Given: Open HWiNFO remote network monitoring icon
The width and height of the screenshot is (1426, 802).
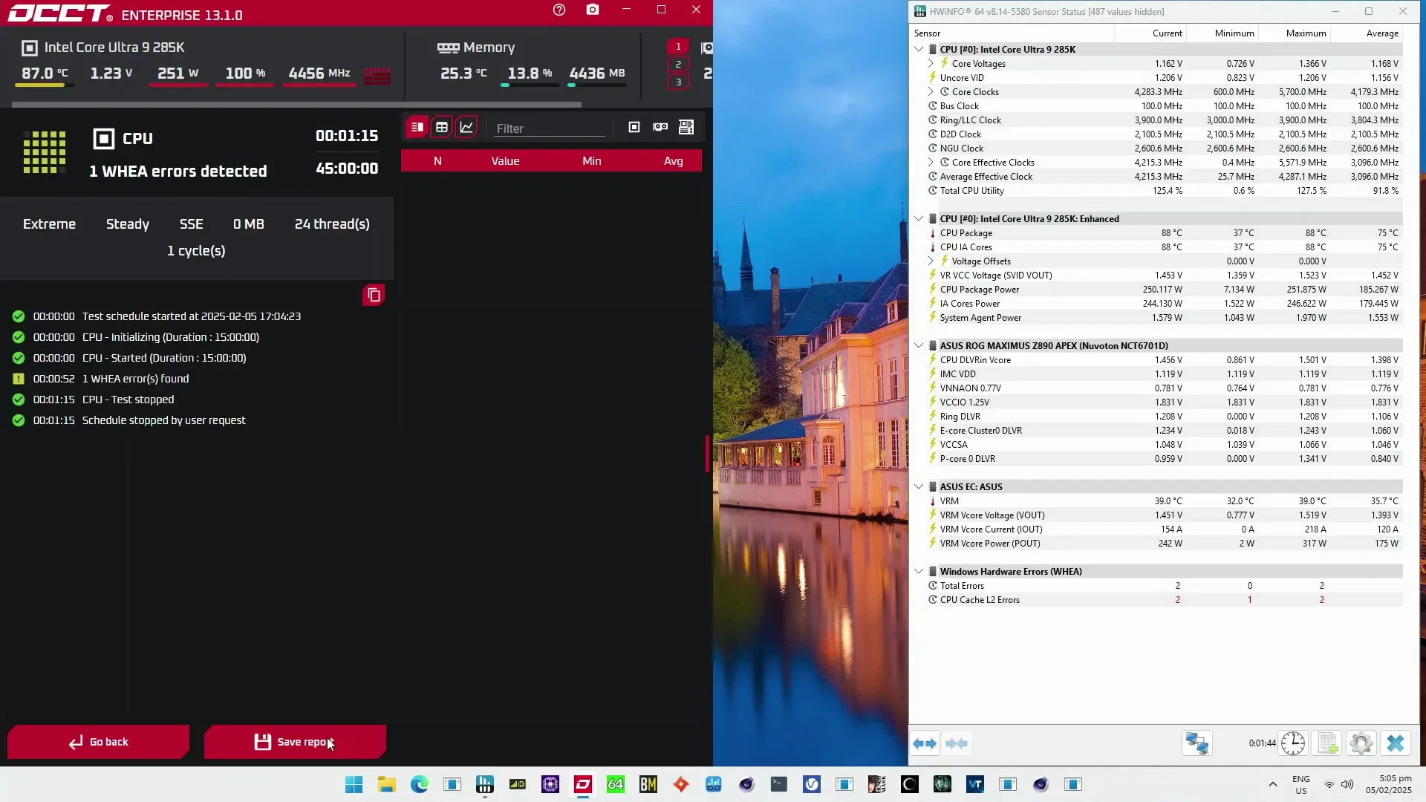Looking at the screenshot, I should [x=1197, y=743].
